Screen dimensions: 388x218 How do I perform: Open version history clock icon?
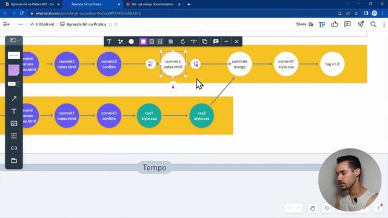coord(327,208)
